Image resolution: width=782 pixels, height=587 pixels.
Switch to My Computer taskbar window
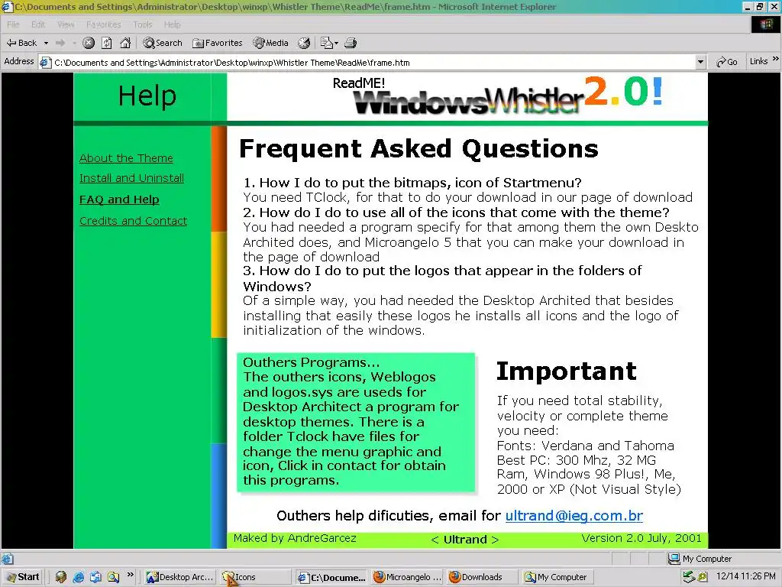(557, 577)
